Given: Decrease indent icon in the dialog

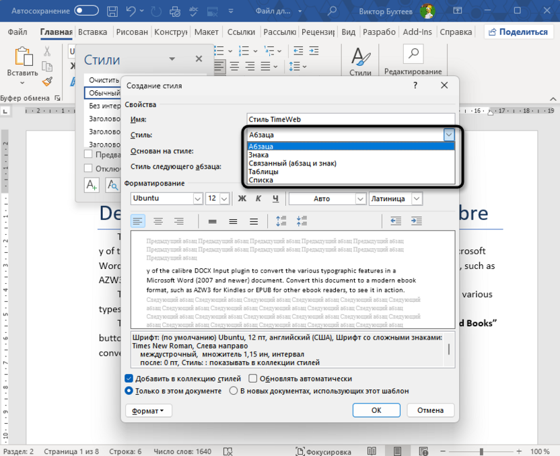Looking at the screenshot, I should (396, 221).
